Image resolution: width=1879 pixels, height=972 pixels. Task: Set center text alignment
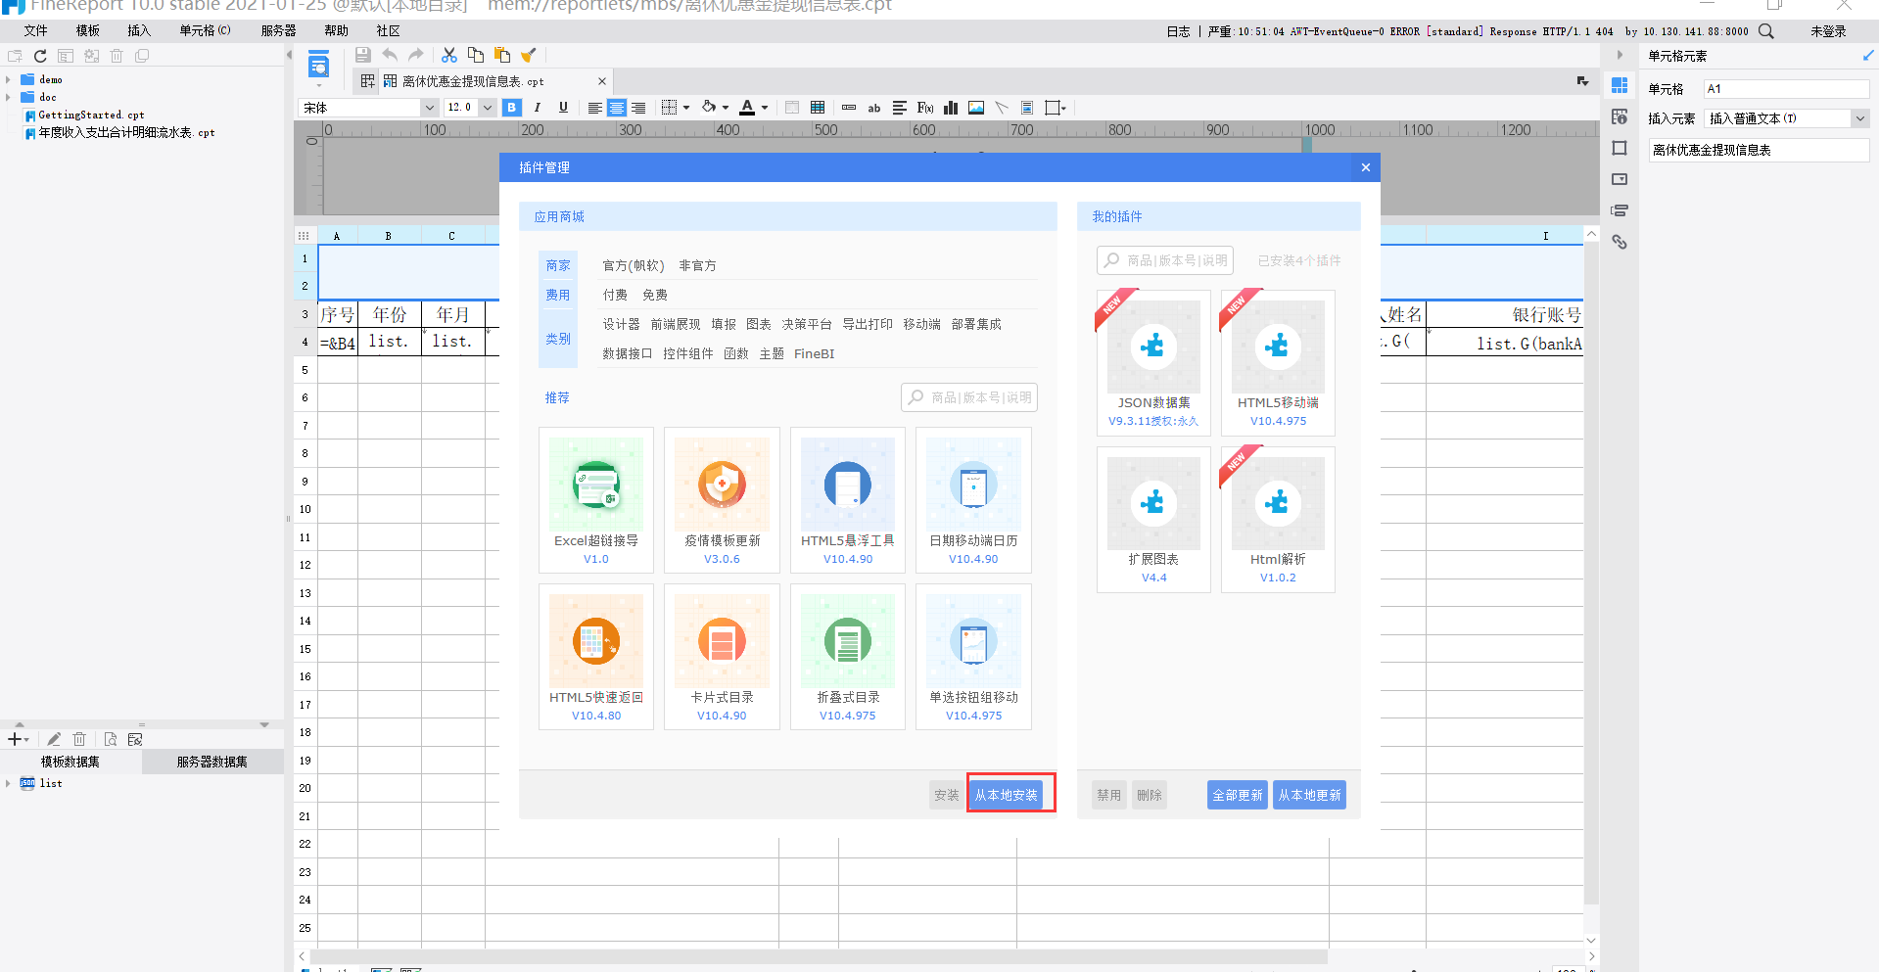pyautogui.click(x=616, y=108)
